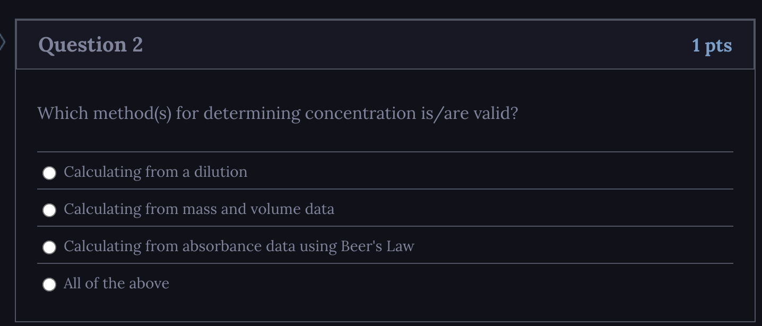Click the 'Calculating from mass and volume data' label
Image resolution: width=762 pixels, height=326 pixels.
199,209
